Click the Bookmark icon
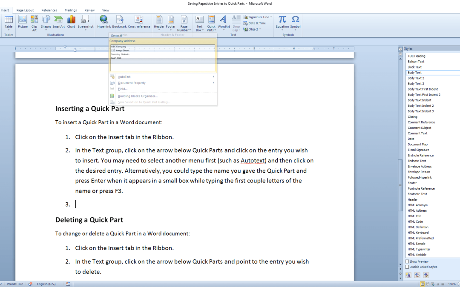Image resolution: width=460 pixels, height=287 pixels. pyautogui.click(x=119, y=20)
